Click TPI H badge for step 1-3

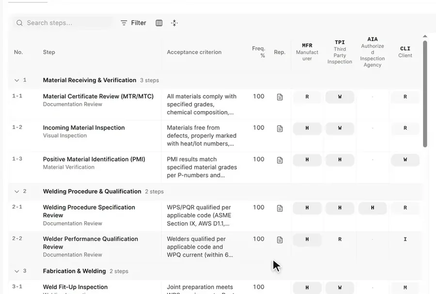tap(340, 160)
